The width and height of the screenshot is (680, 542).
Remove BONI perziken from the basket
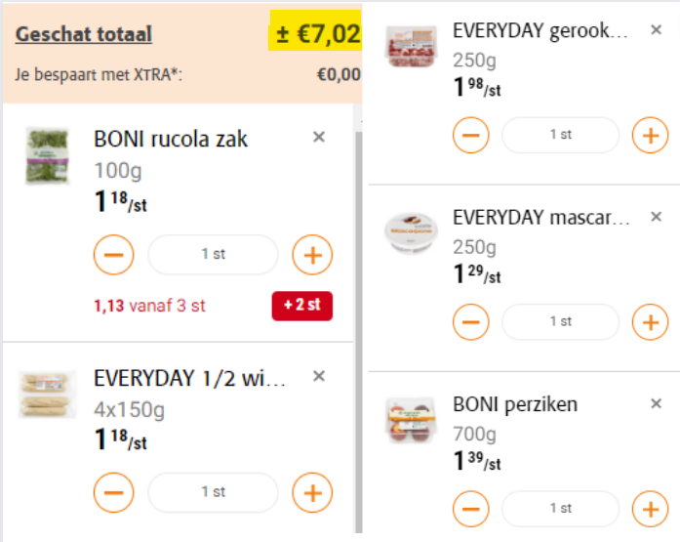coord(657,403)
